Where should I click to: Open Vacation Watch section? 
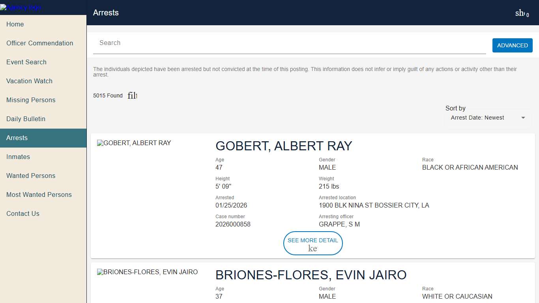pyautogui.click(x=29, y=81)
